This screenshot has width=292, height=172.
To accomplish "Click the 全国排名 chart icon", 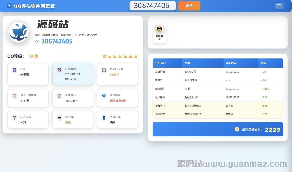I will click(59, 96).
